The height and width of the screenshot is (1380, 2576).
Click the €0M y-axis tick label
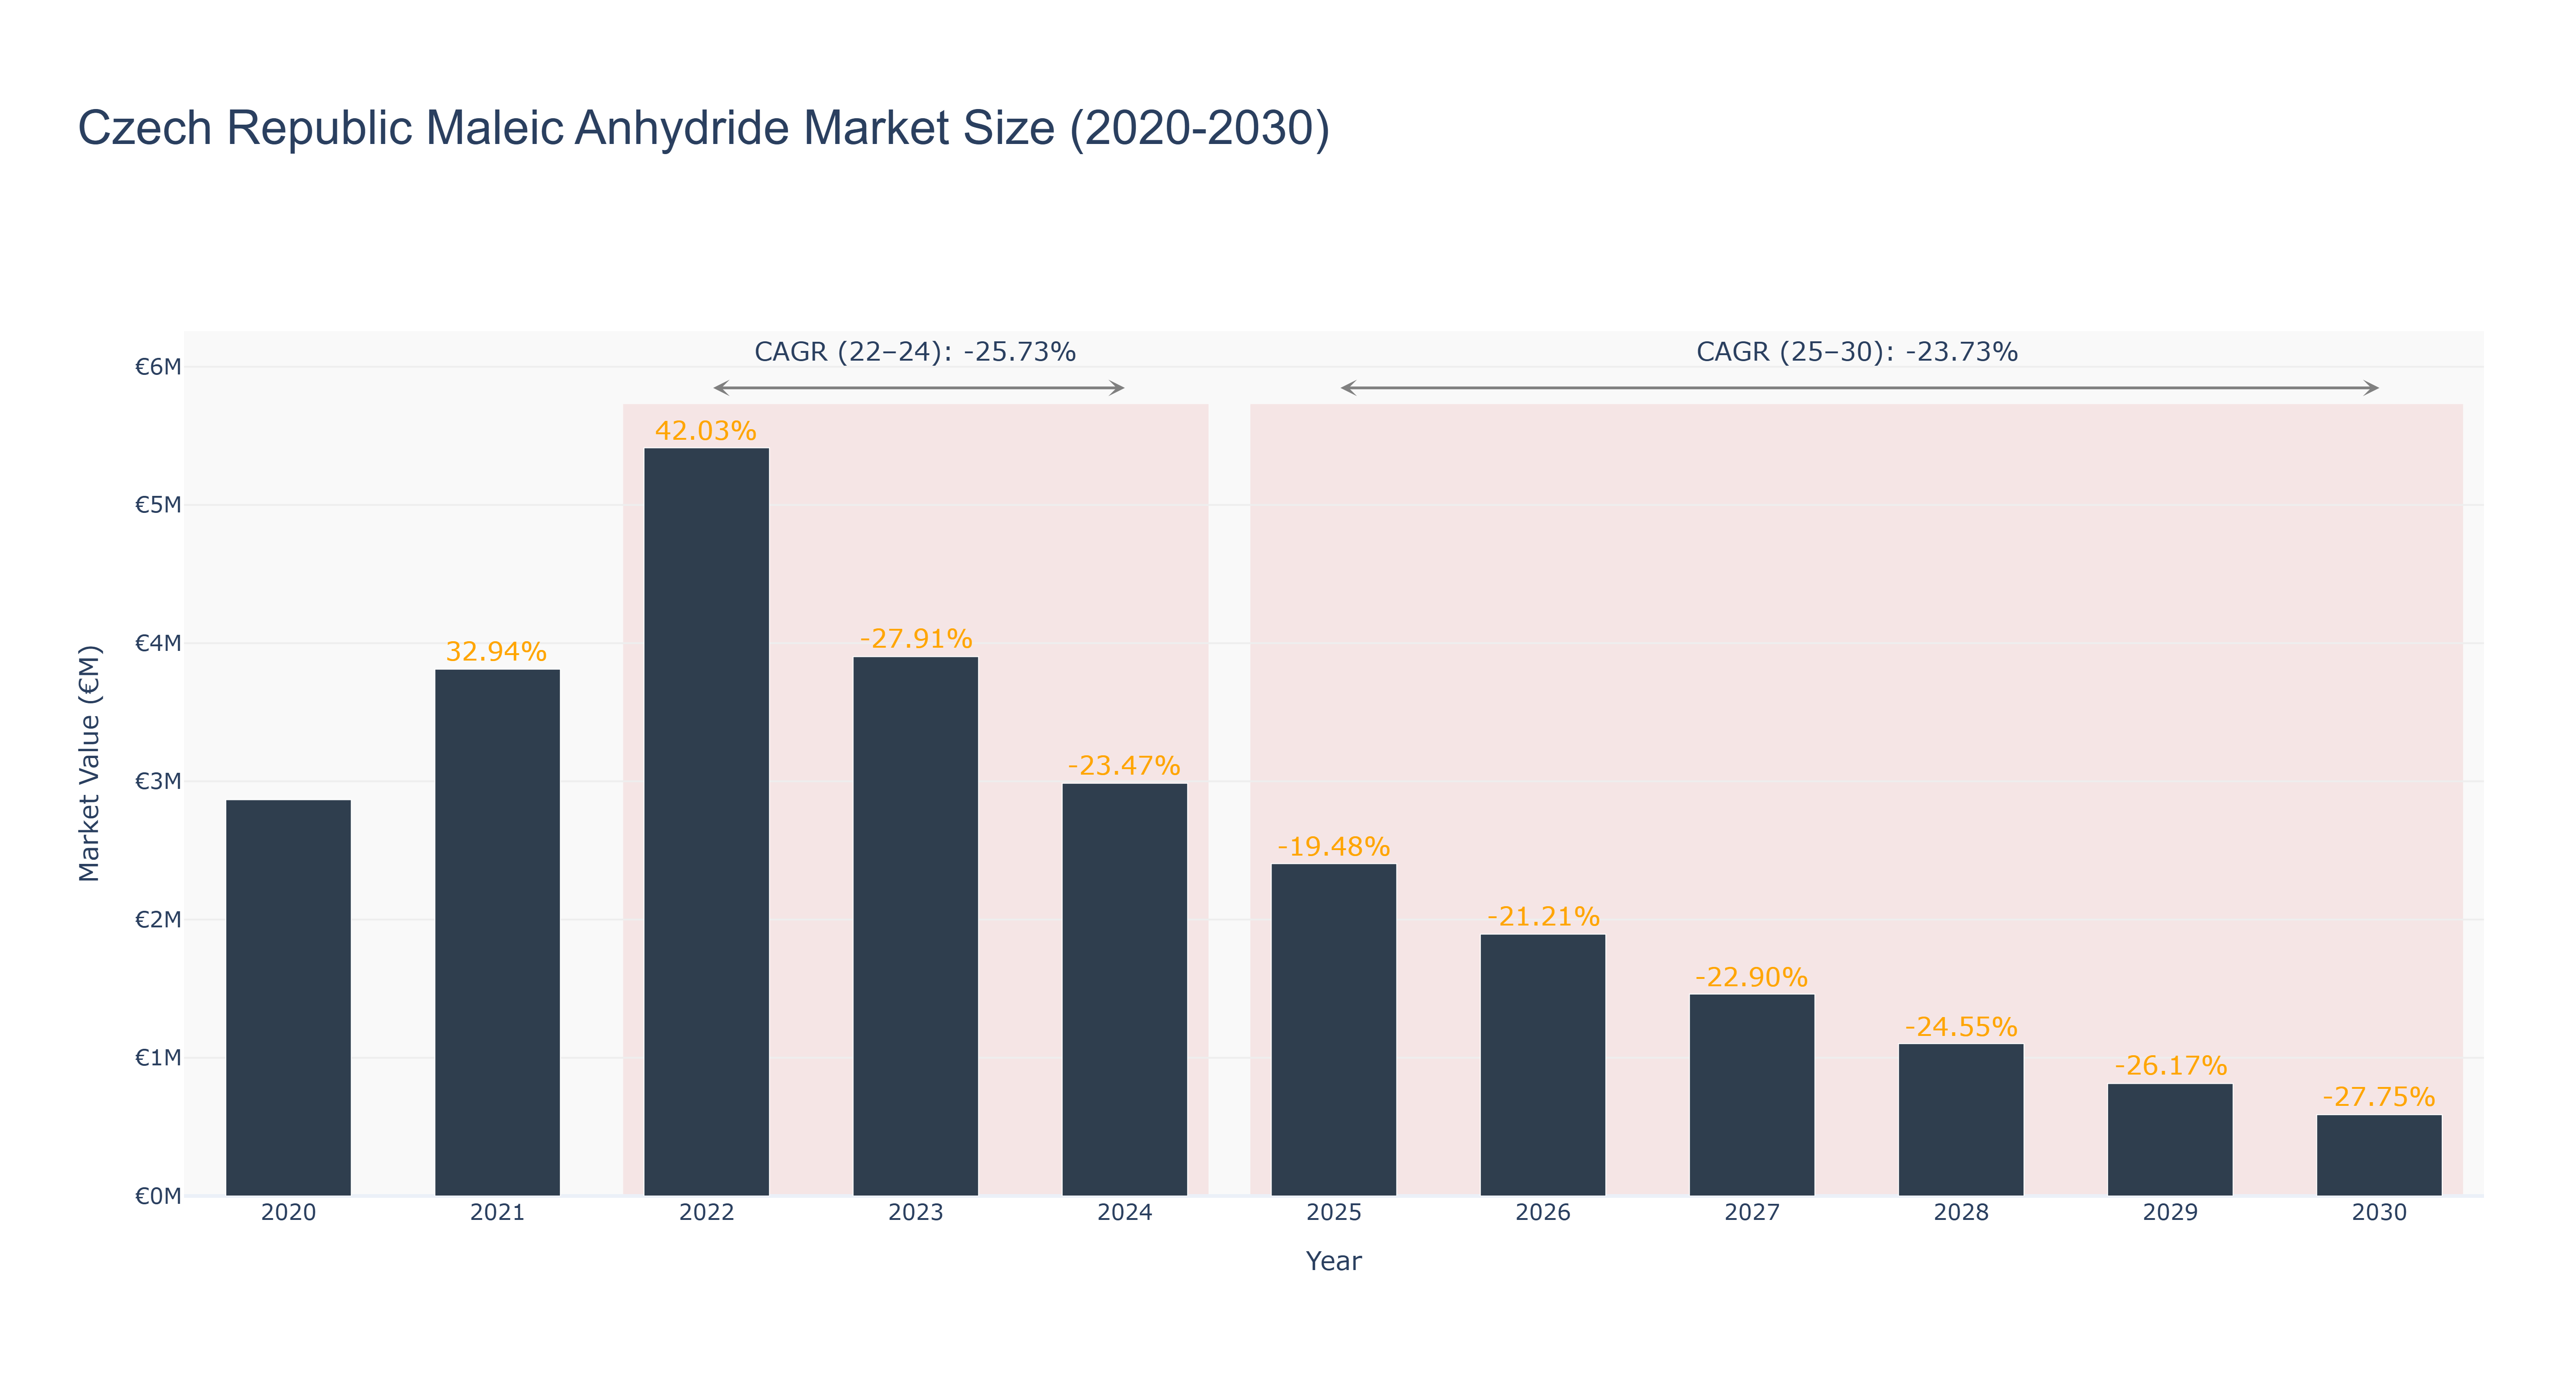(158, 1196)
